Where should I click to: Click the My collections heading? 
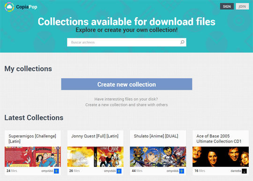(x=28, y=69)
